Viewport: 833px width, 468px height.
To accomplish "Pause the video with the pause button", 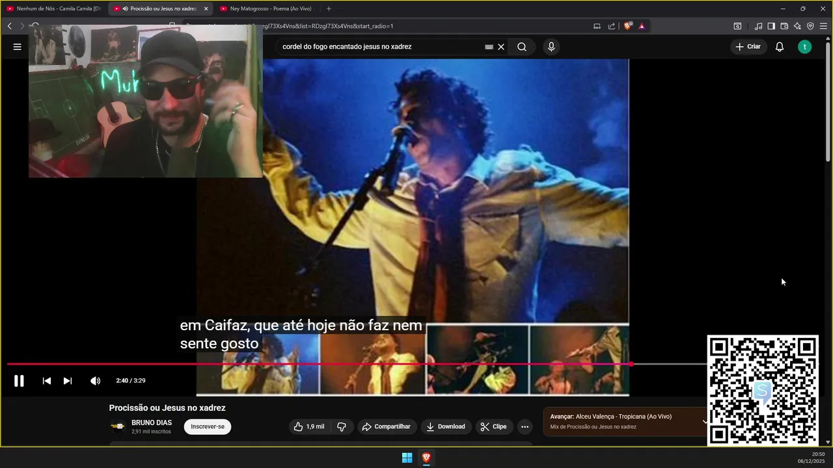I will (19, 381).
